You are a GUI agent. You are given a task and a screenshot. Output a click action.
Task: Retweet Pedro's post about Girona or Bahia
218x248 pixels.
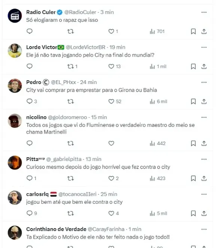[71, 101]
